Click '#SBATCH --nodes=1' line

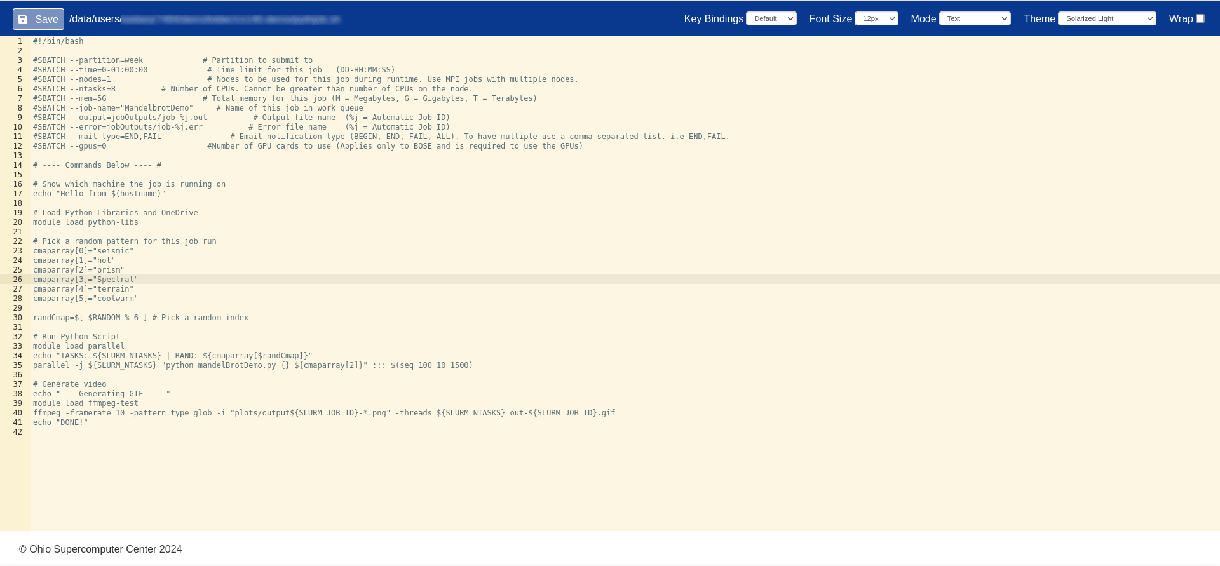tap(72, 79)
